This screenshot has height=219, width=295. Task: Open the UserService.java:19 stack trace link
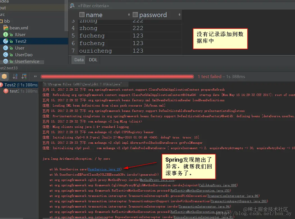pos(104,169)
